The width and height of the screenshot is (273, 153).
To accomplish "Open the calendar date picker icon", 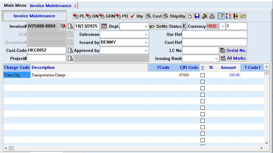I will 104,26.
